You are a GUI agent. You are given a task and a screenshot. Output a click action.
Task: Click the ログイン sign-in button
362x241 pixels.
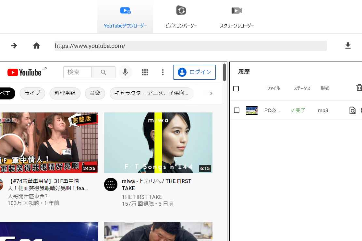(x=194, y=72)
